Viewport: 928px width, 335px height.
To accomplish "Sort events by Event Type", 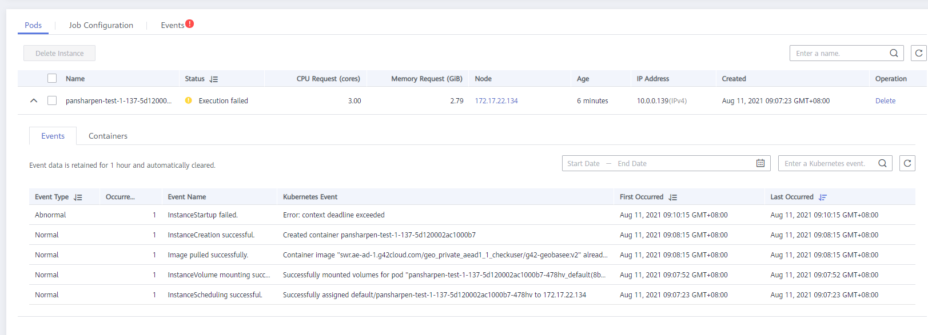I will [78, 197].
